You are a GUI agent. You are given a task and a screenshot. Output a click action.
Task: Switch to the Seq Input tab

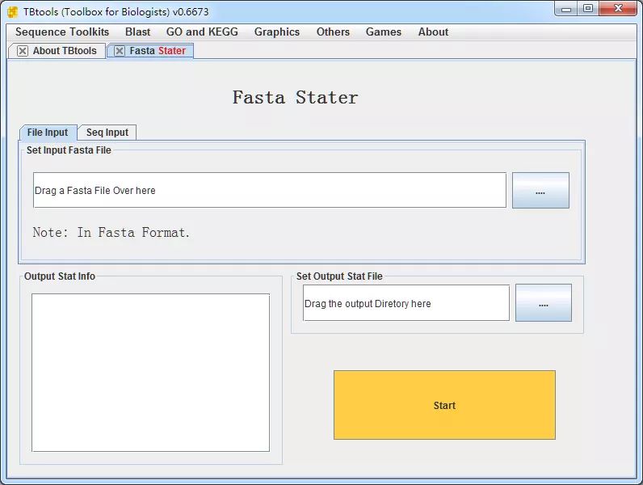pyautogui.click(x=107, y=133)
